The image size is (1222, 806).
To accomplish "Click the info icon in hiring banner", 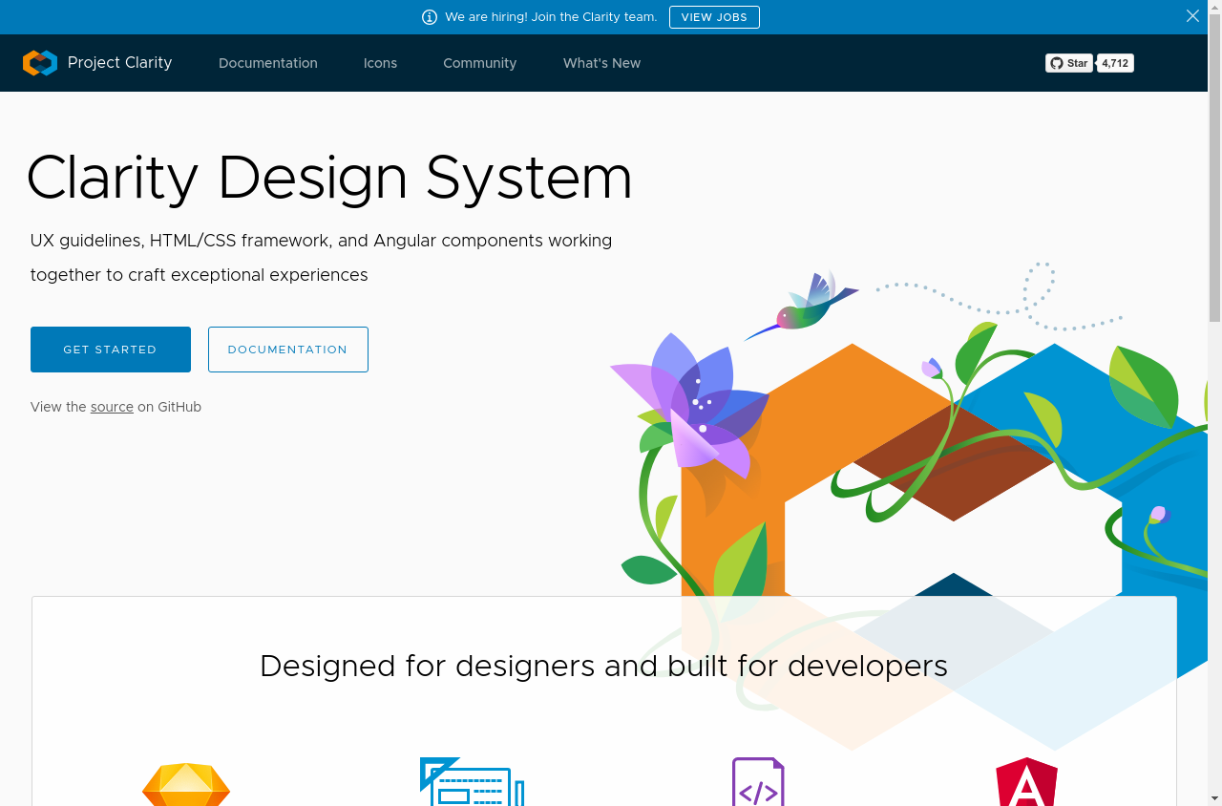I will click(x=430, y=17).
